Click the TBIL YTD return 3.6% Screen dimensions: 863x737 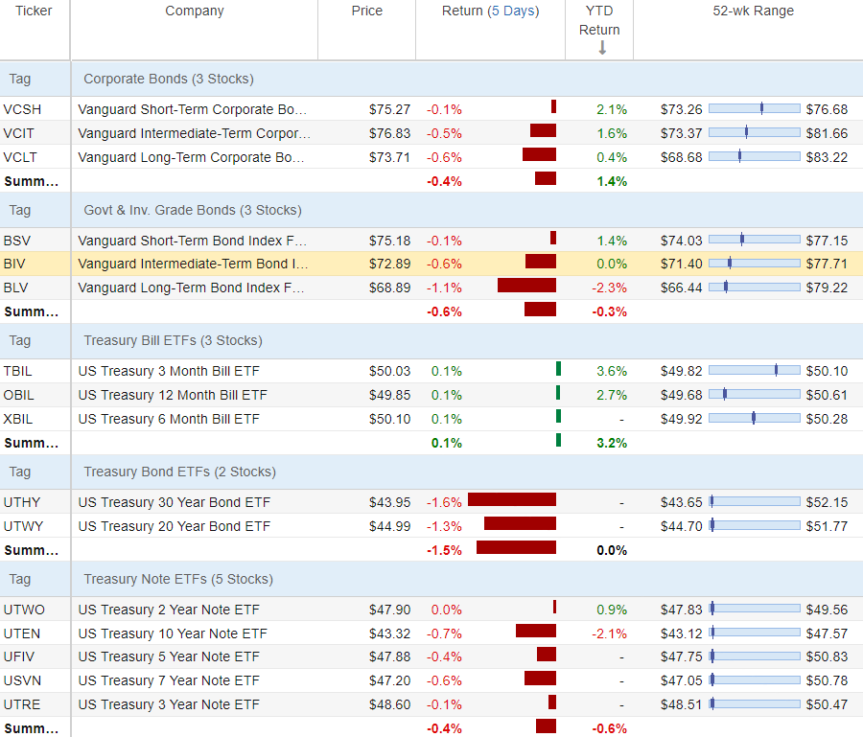click(612, 371)
